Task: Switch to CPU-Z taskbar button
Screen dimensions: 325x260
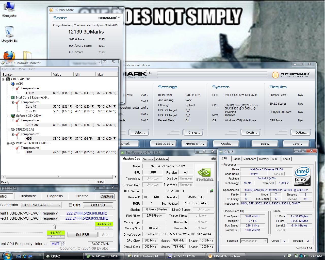Action: click(x=63, y=256)
